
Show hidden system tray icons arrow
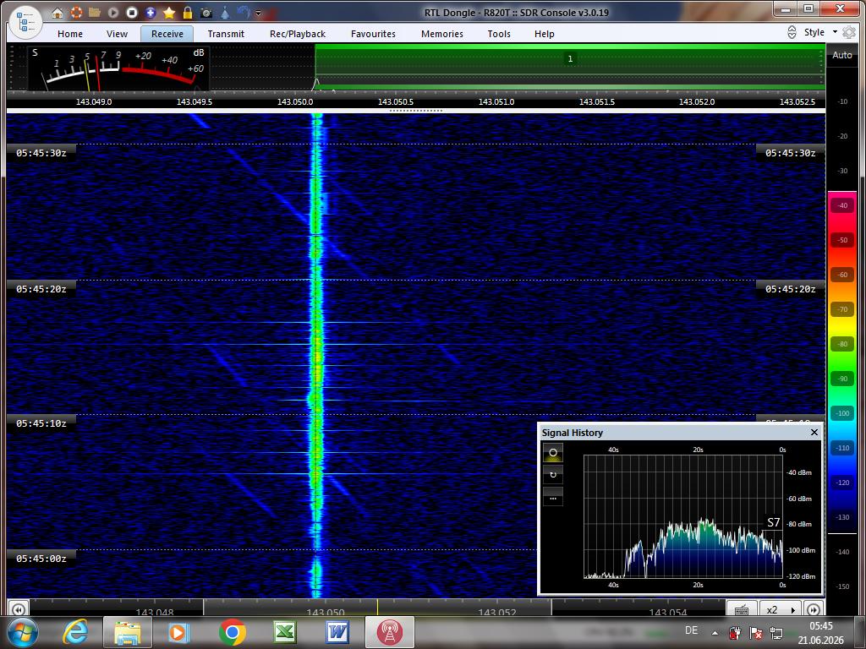[715, 633]
